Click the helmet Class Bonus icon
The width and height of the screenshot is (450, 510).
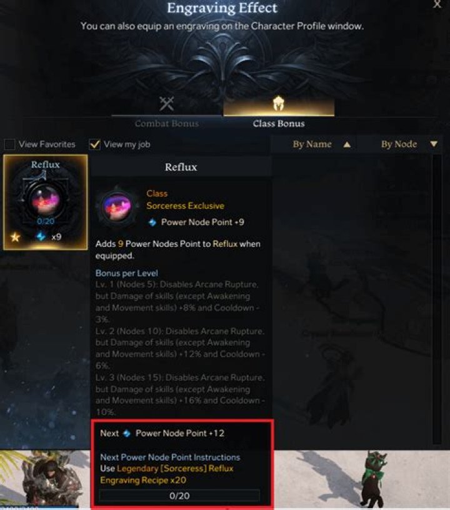point(278,103)
